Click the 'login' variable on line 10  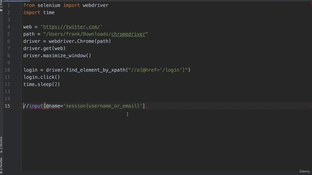[x=30, y=70]
